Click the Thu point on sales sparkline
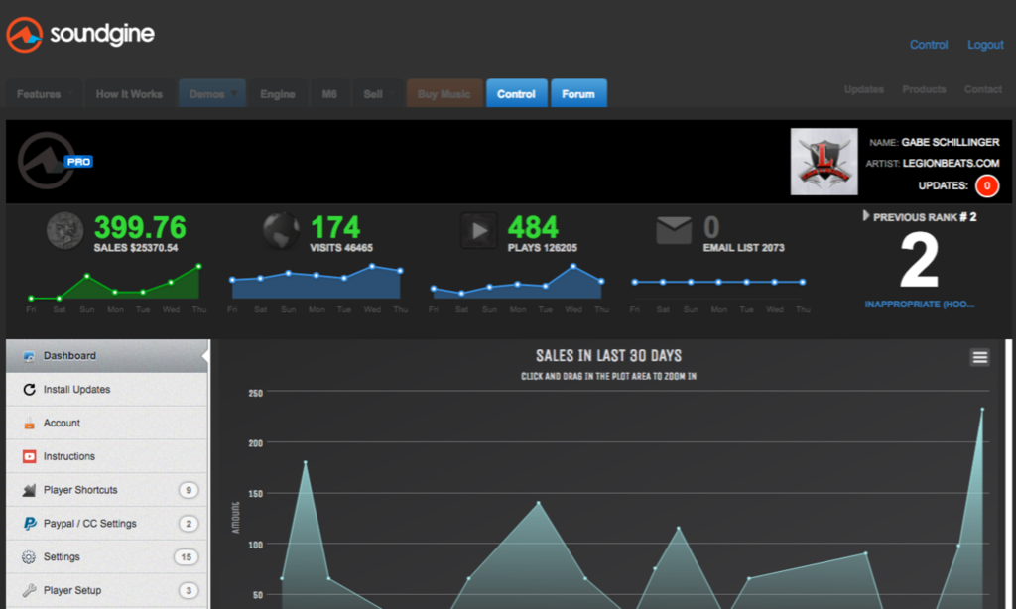The height and width of the screenshot is (609, 1016). tap(198, 266)
